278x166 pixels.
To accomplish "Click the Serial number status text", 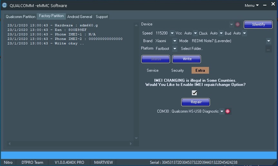I will 194,162.
